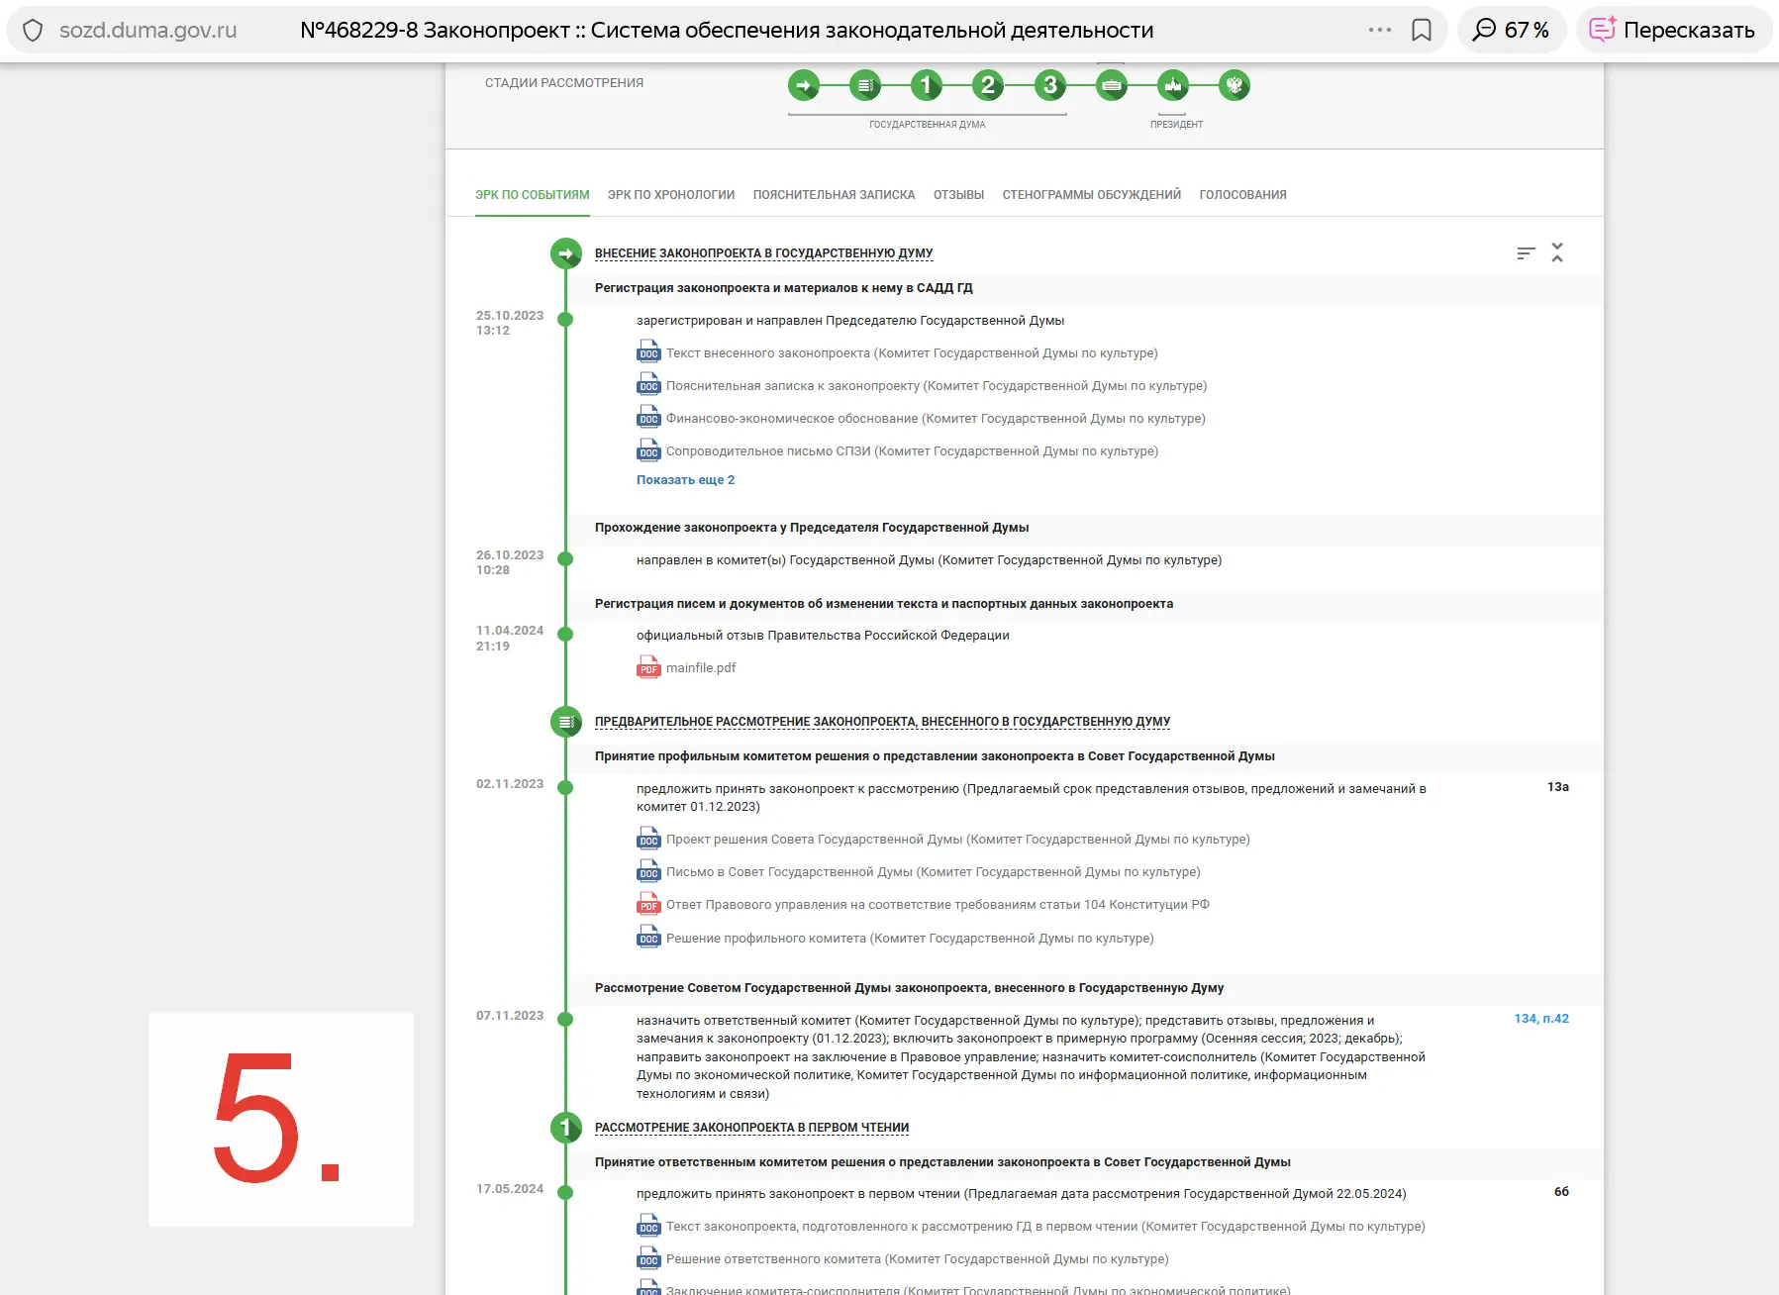Click the first reading stage icon numbered 1

(927, 85)
